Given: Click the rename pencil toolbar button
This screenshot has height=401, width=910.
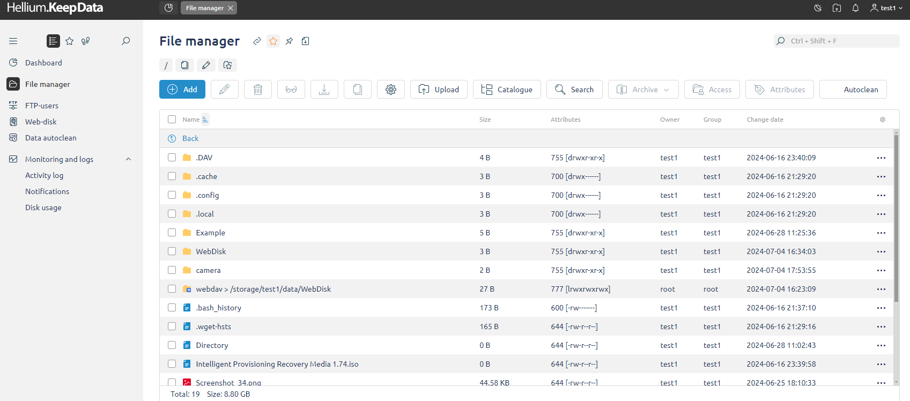Looking at the screenshot, I should [x=225, y=90].
